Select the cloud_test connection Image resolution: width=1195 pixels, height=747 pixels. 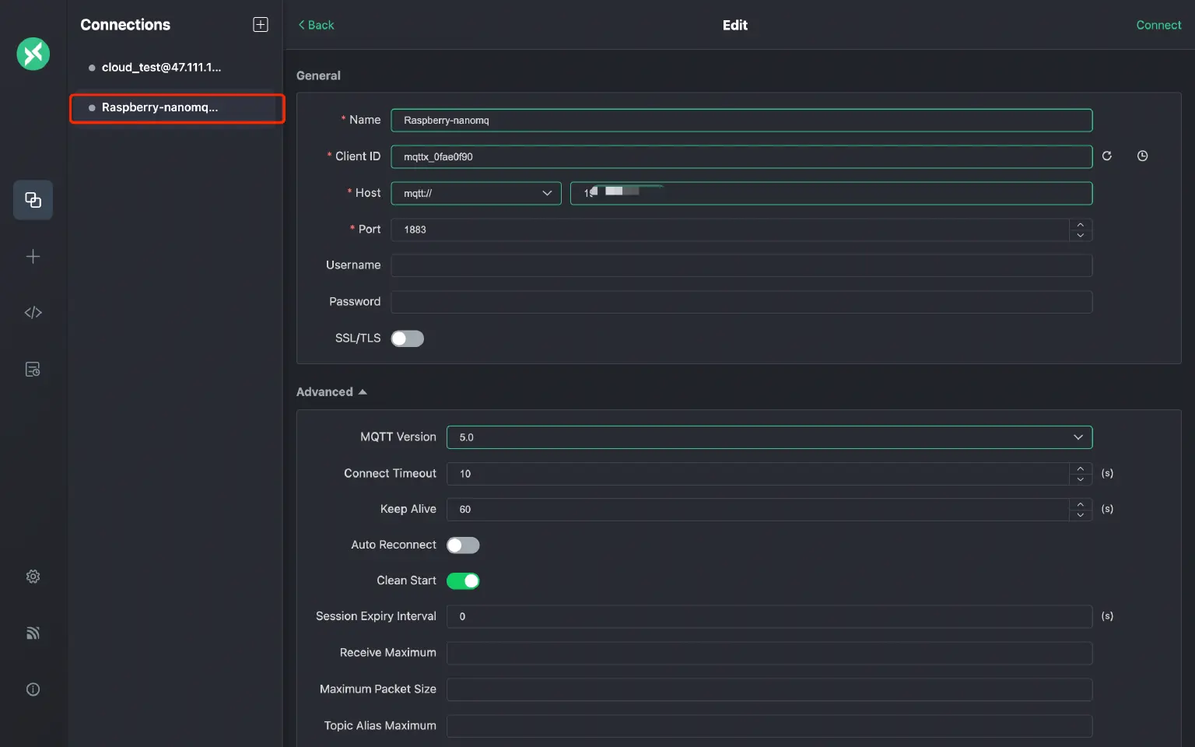(162, 67)
